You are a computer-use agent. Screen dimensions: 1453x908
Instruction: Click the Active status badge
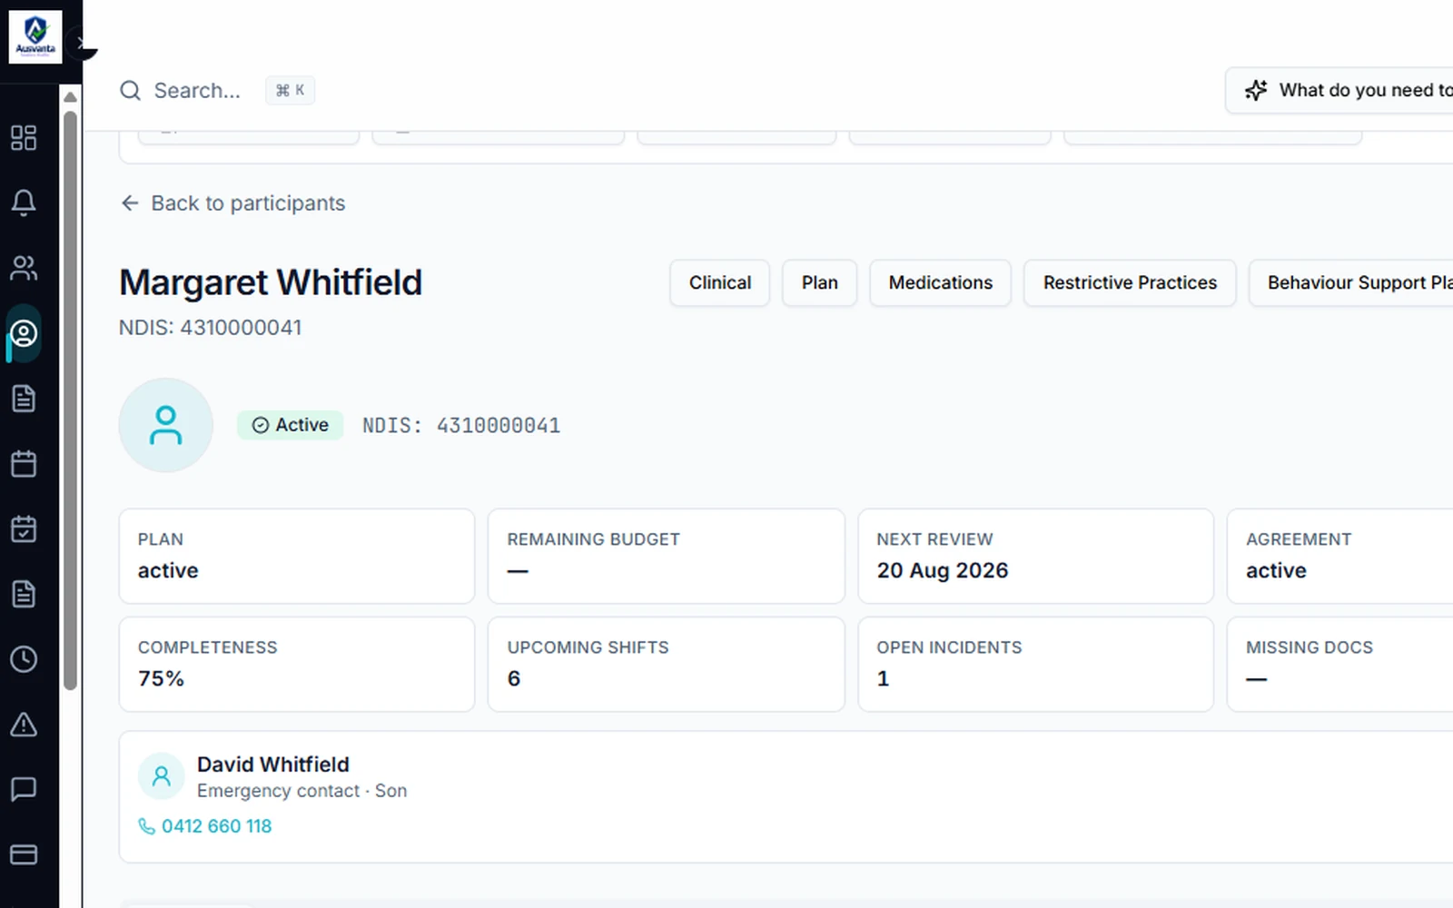[x=291, y=425]
